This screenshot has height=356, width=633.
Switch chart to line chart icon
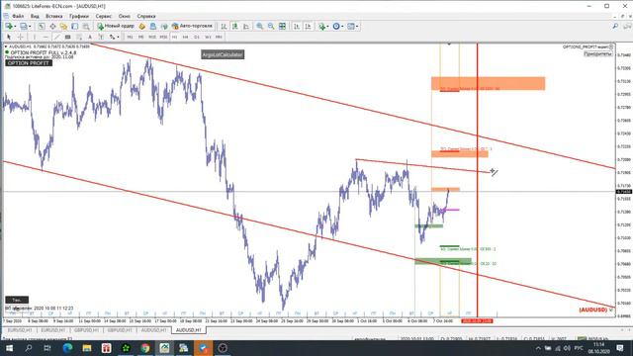pos(246,27)
